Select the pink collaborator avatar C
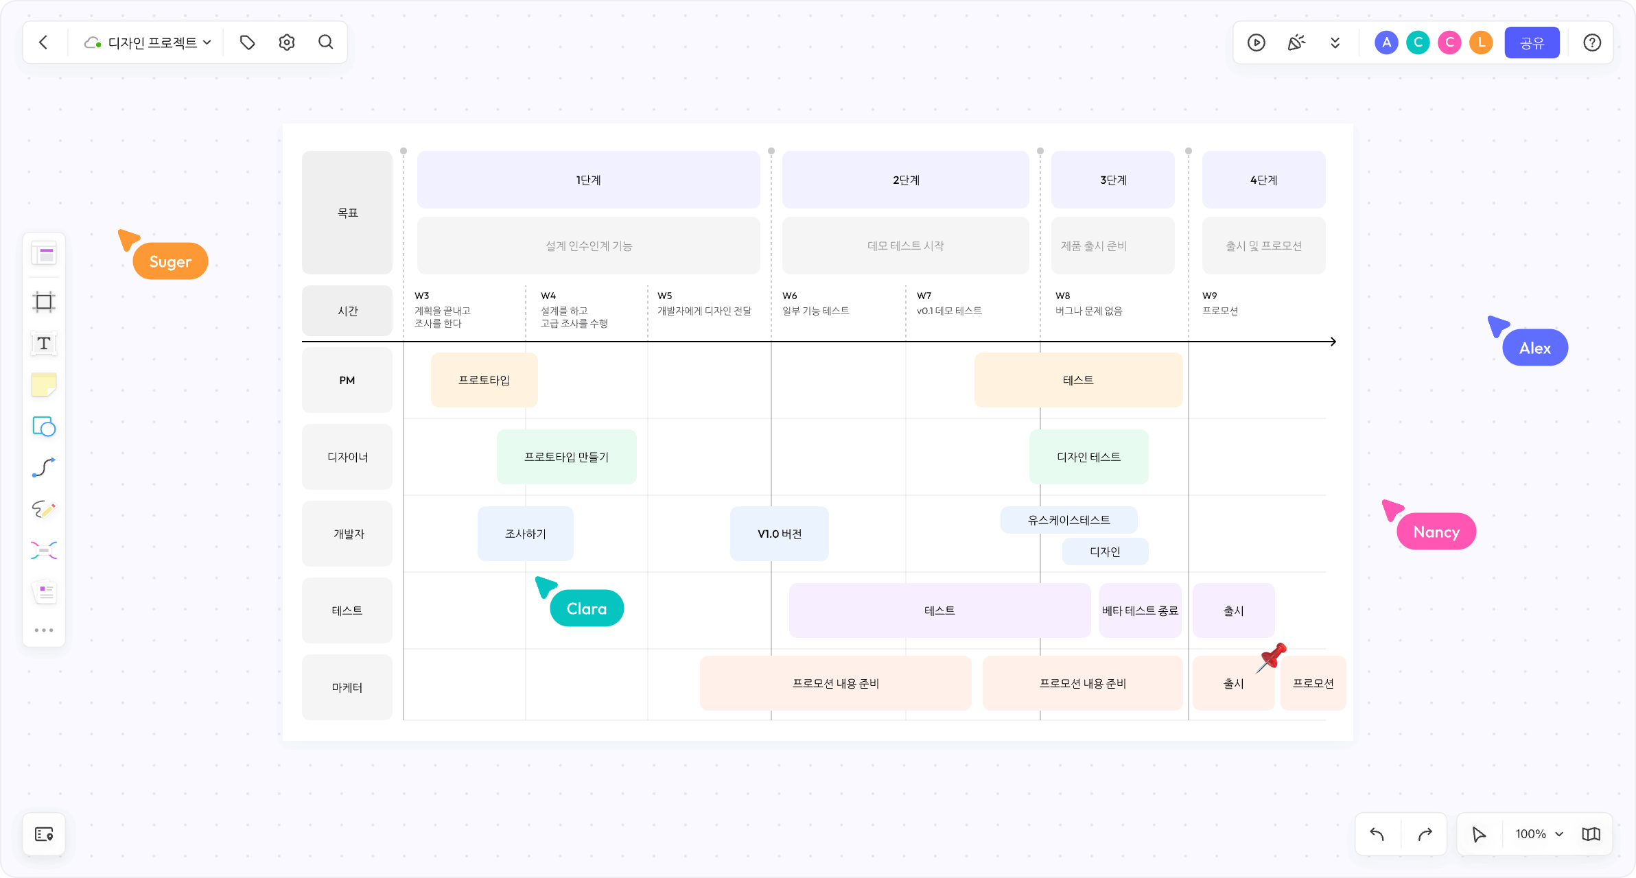Image resolution: width=1636 pixels, height=878 pixels. [1450, 43]
